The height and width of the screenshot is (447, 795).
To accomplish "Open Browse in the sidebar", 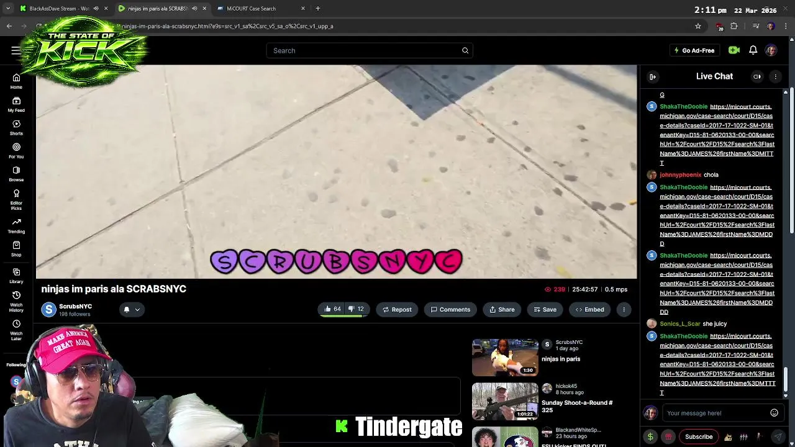I will (16, 174).
